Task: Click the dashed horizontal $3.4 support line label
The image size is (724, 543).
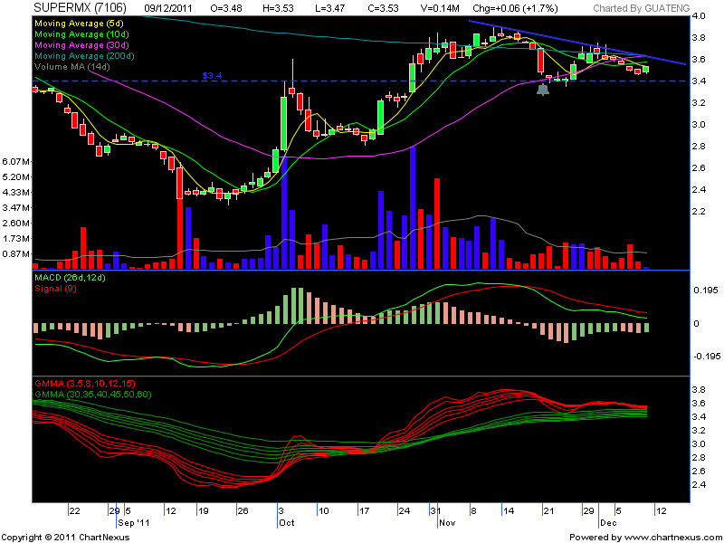Action: point(213,75)
